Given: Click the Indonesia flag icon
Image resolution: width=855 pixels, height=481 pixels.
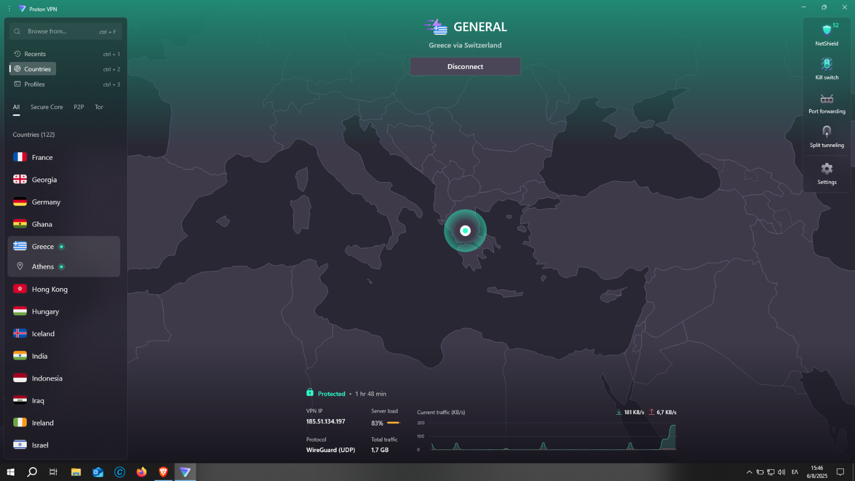Looking at the screenshot, I should point(20,378).
